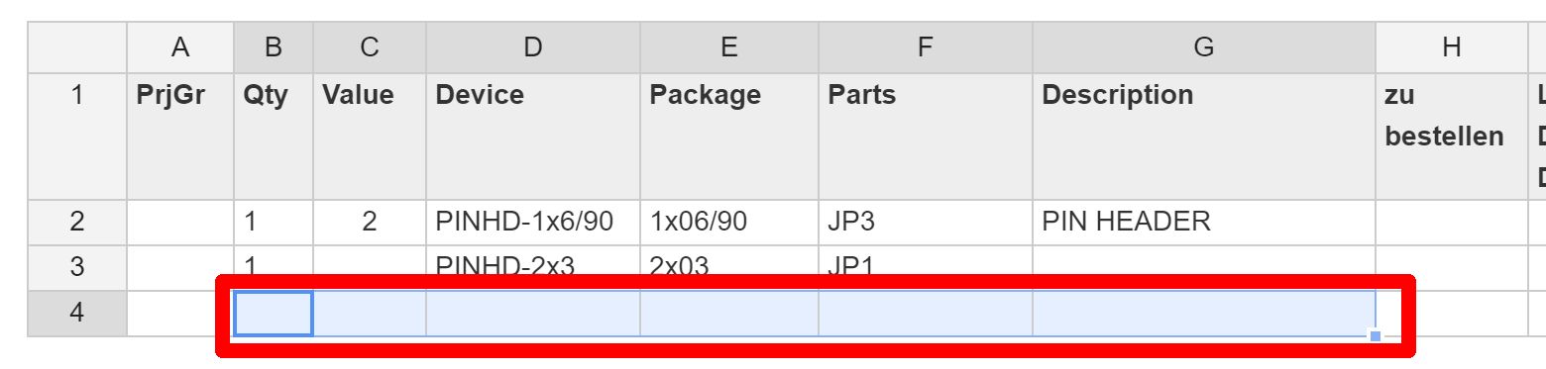Select column B header
Viewport: 1546px width, 369px height.
tap(274, 47)
